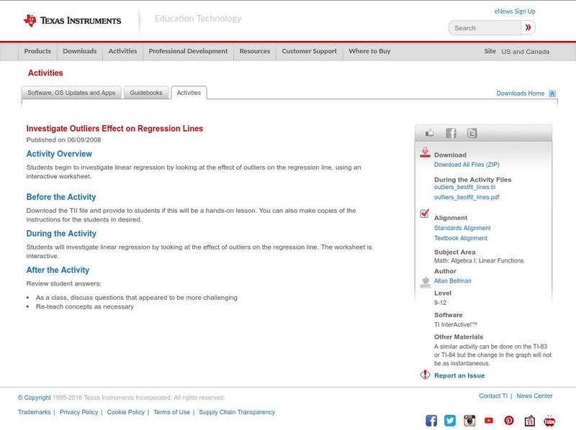Open the Resources menu
The height and width of the screenshot is (430, 576).
click(255, 51)
